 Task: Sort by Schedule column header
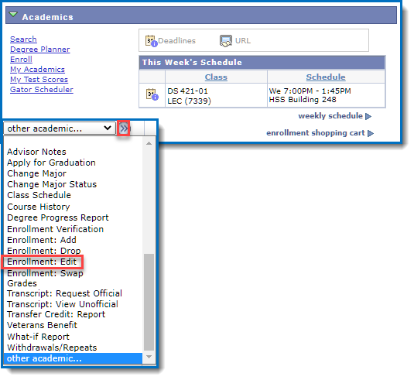[x=326, y=77]
